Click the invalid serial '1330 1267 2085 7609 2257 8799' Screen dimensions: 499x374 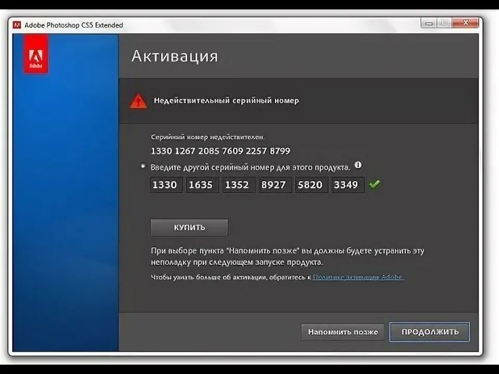220,151
